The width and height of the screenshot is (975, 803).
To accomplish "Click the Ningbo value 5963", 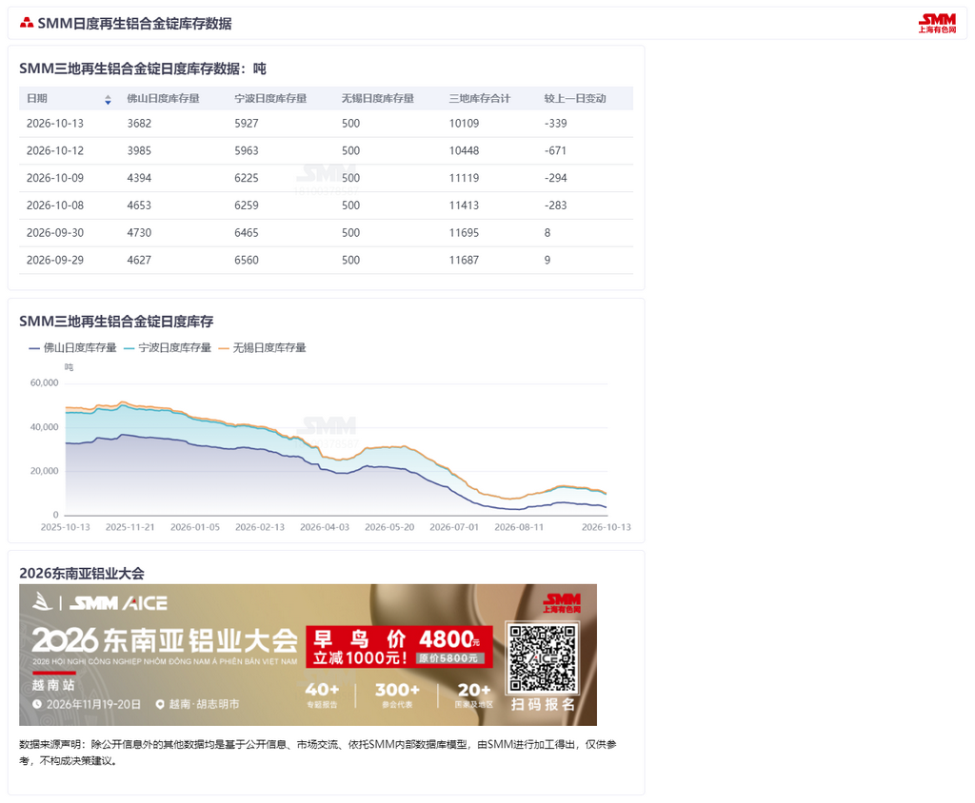I will (x=247, y=150).
